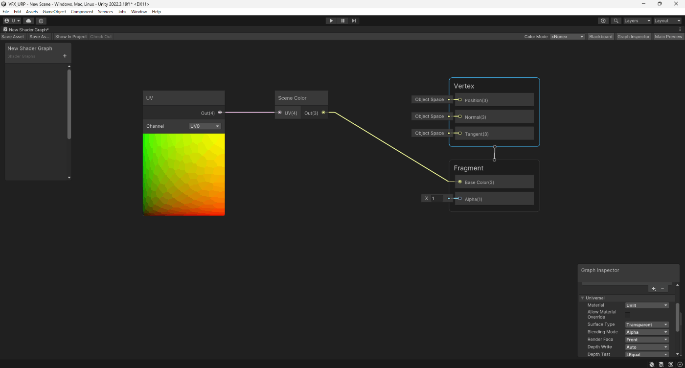Screen dimensions: 685x368
Task: Add target with plus in Graph Inspector
Action: [654, 289]
